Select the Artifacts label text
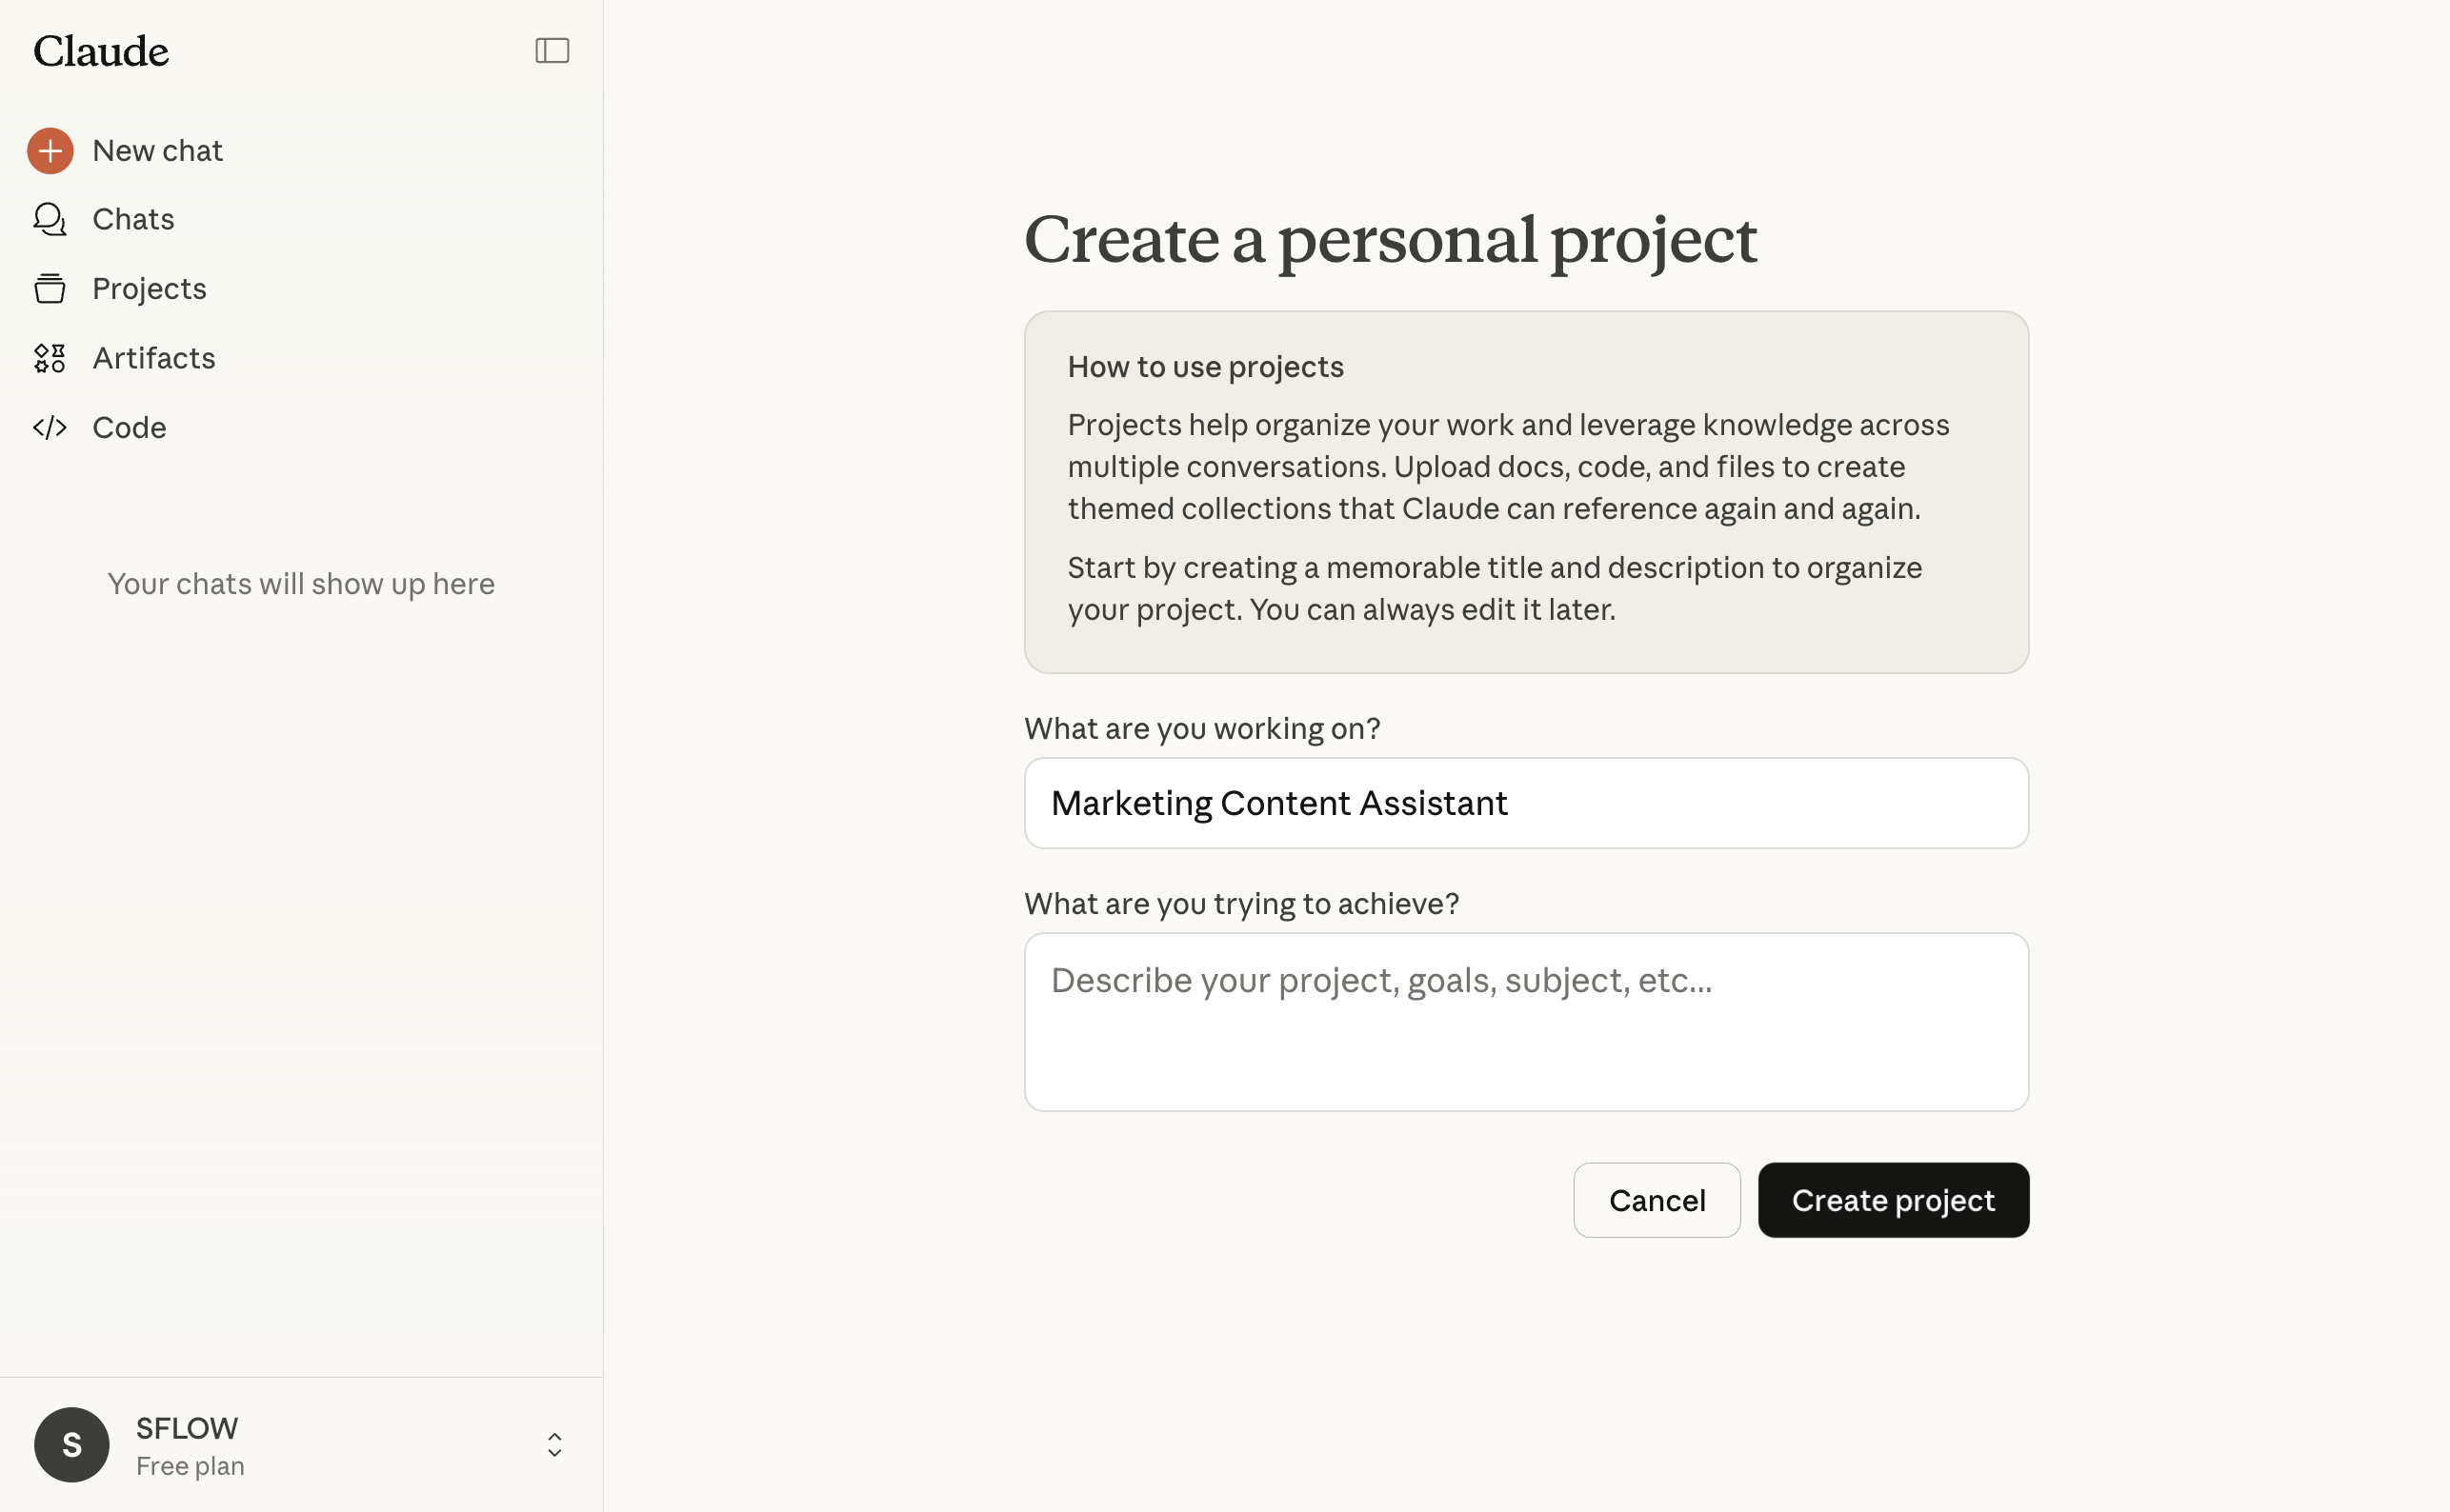Viewport: 2450px width, 1512px height. 153,358
